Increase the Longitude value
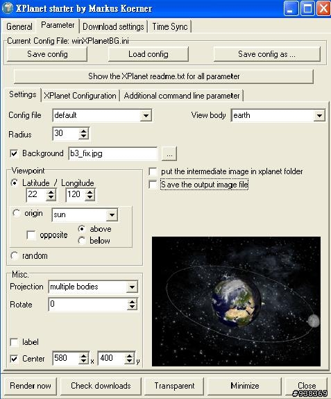This screenshot has width=331, height=399. click(90, 192)
